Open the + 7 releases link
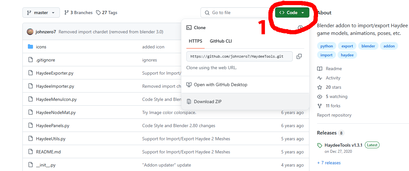409x171 pixels. (x=329, y=163)
